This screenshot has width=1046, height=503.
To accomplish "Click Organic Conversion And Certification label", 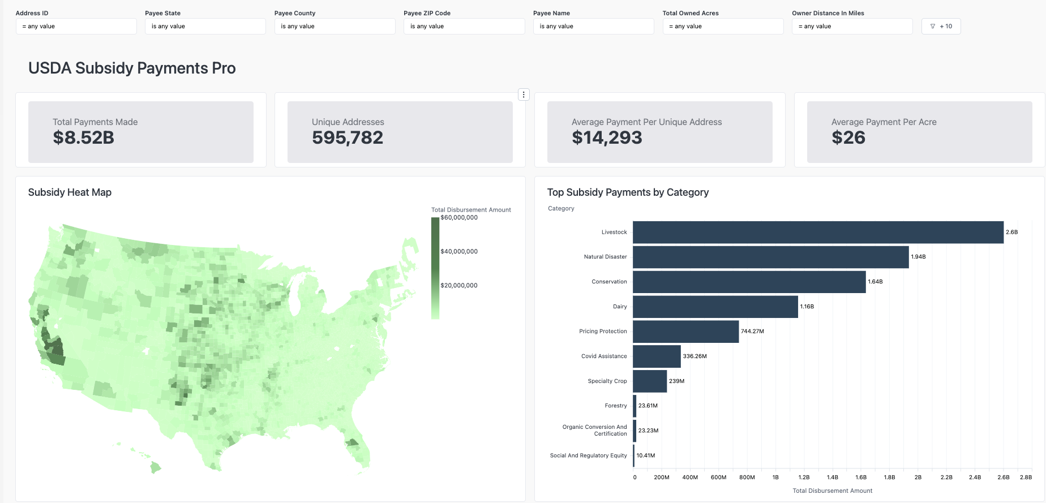I will click(595, 431).
